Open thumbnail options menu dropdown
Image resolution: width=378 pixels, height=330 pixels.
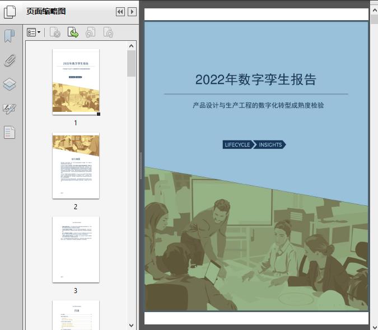coord(34,32)
